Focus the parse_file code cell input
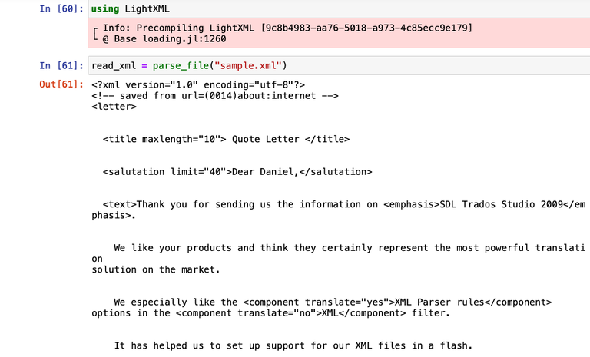Viewport: 590px width, 357px height. pos(384,65)
